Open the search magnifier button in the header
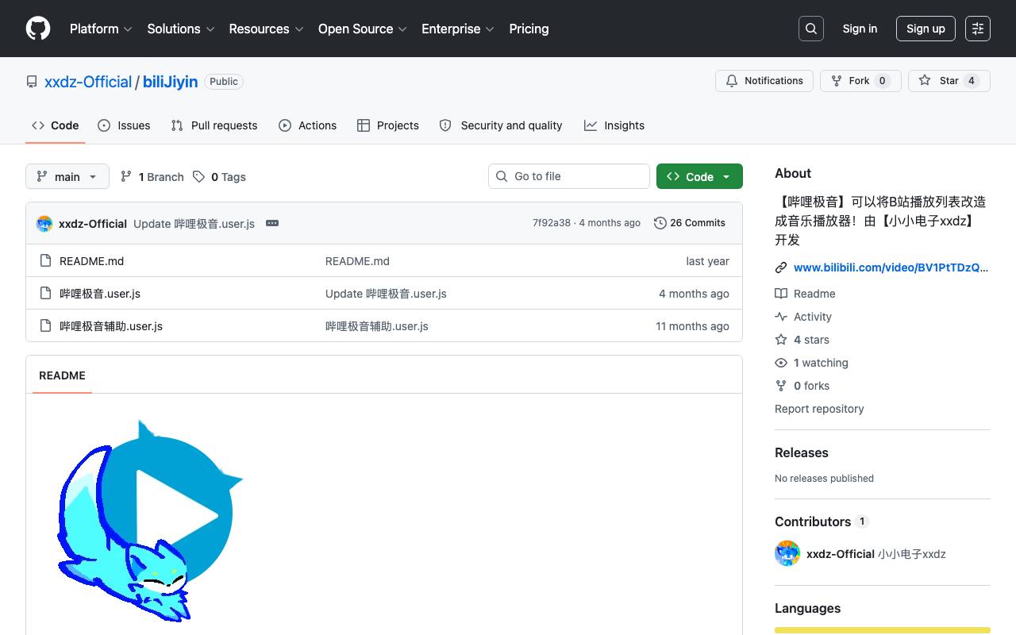 [811, 29]
